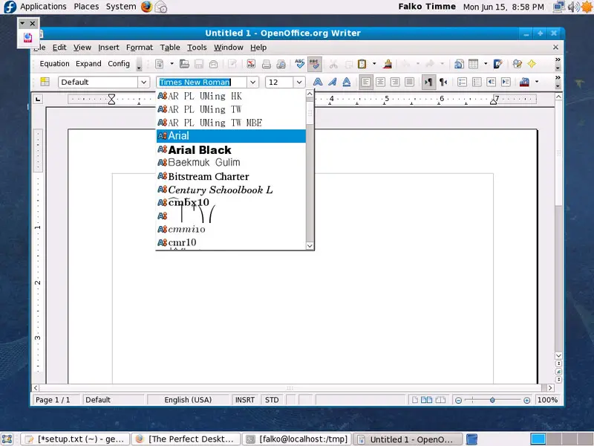
Task: Expand the formatting toolbar overflow chevron
Action: (558, 78)
